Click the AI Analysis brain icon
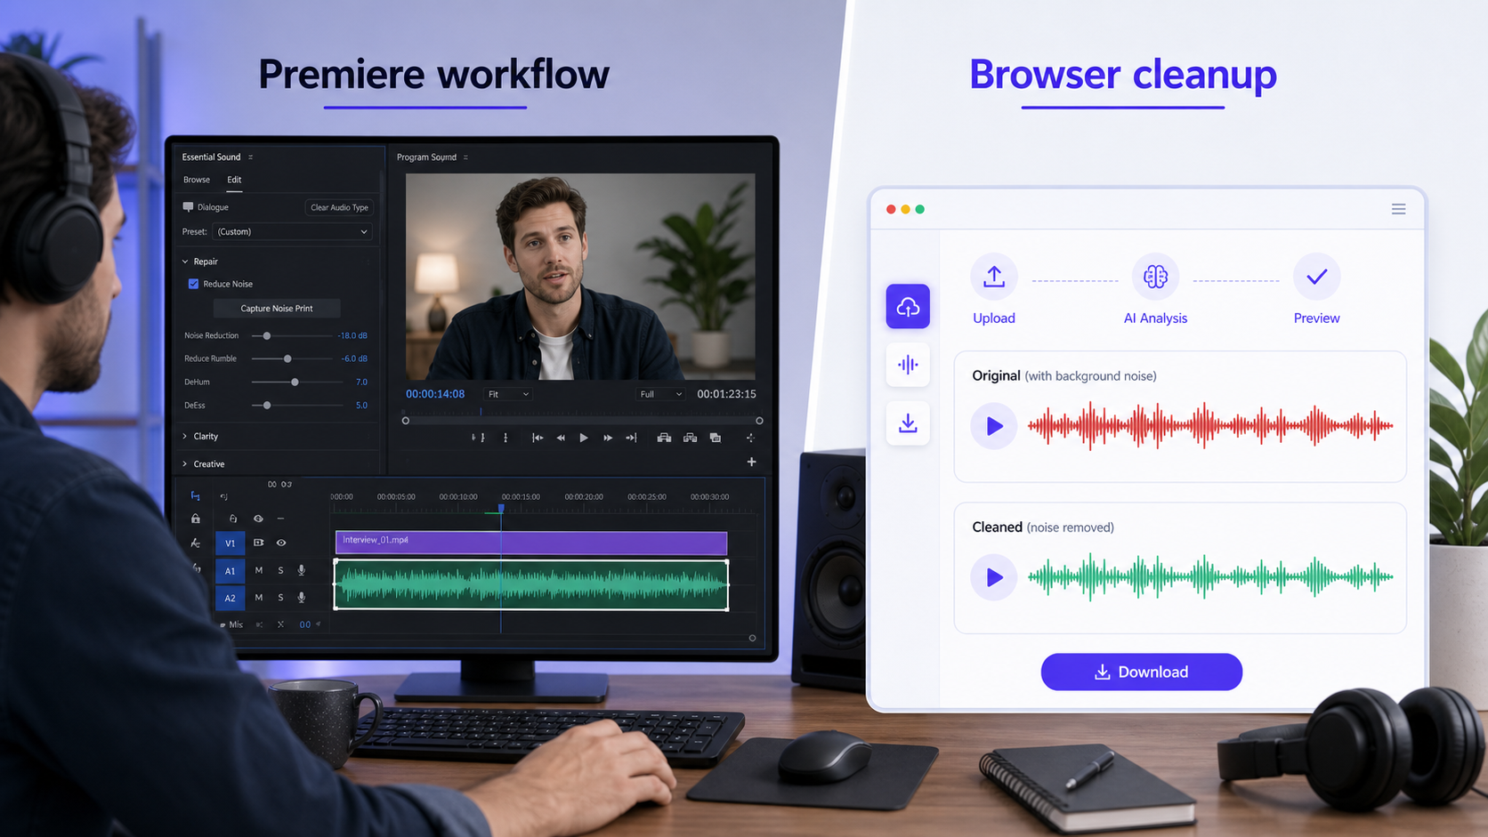The image size is (1488, 837). point(1155,277)
